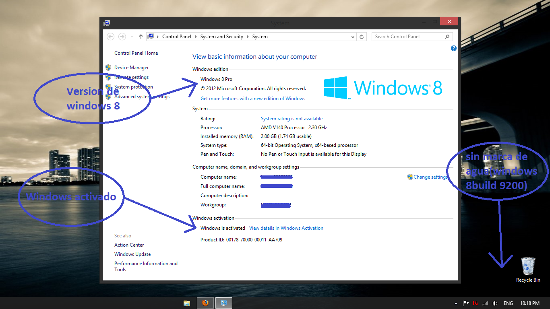
Task: Open the volume slider from the speaker icon
Action: (x=495, y=303)
